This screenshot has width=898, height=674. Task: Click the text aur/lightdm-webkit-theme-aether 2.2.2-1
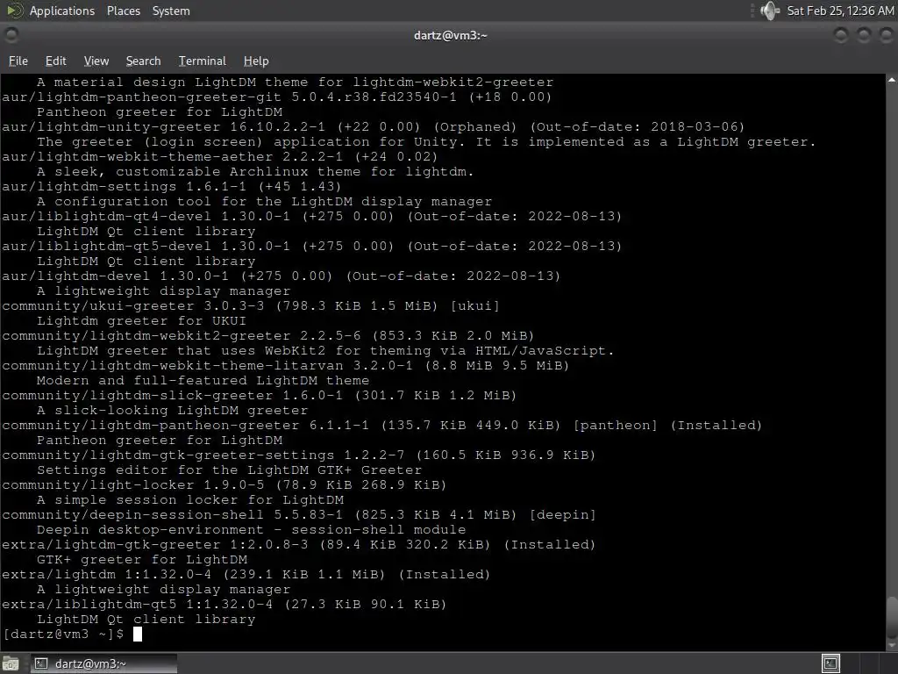pyautogui.click(x=172, y=156)
